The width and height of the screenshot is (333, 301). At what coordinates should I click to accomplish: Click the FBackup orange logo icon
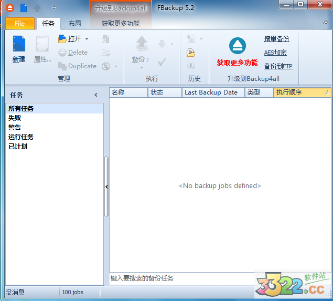click(10, 8)
